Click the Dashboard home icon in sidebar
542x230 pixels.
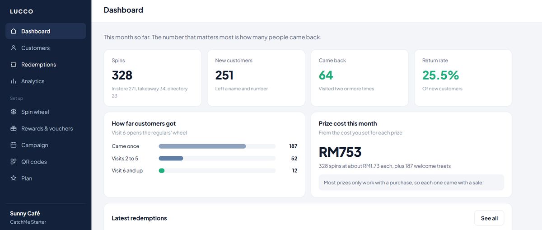[x=14, y=31]
